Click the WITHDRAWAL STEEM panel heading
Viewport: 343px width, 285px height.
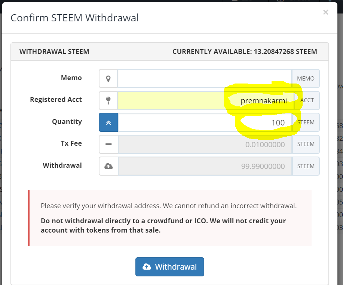[x=54, y=52]
